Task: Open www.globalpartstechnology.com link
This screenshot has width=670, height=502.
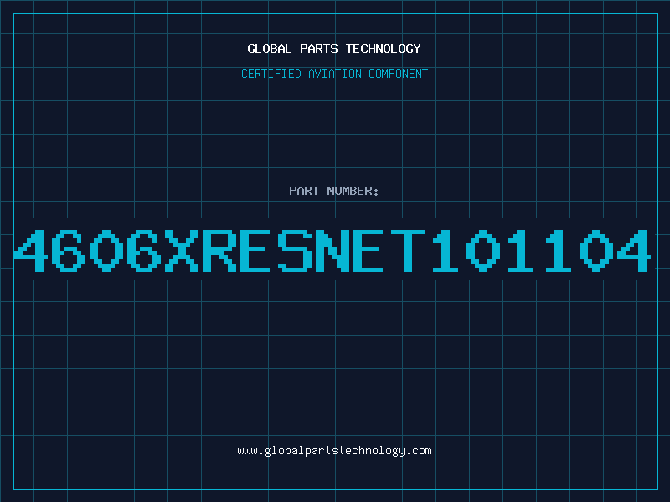Action: [x=334, y=451]
